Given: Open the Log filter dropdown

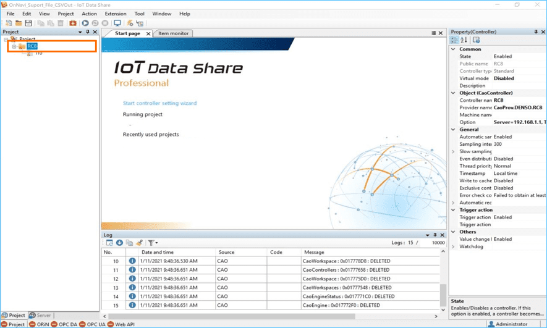Looking at the screenshot, I should [x=153, y=243].
